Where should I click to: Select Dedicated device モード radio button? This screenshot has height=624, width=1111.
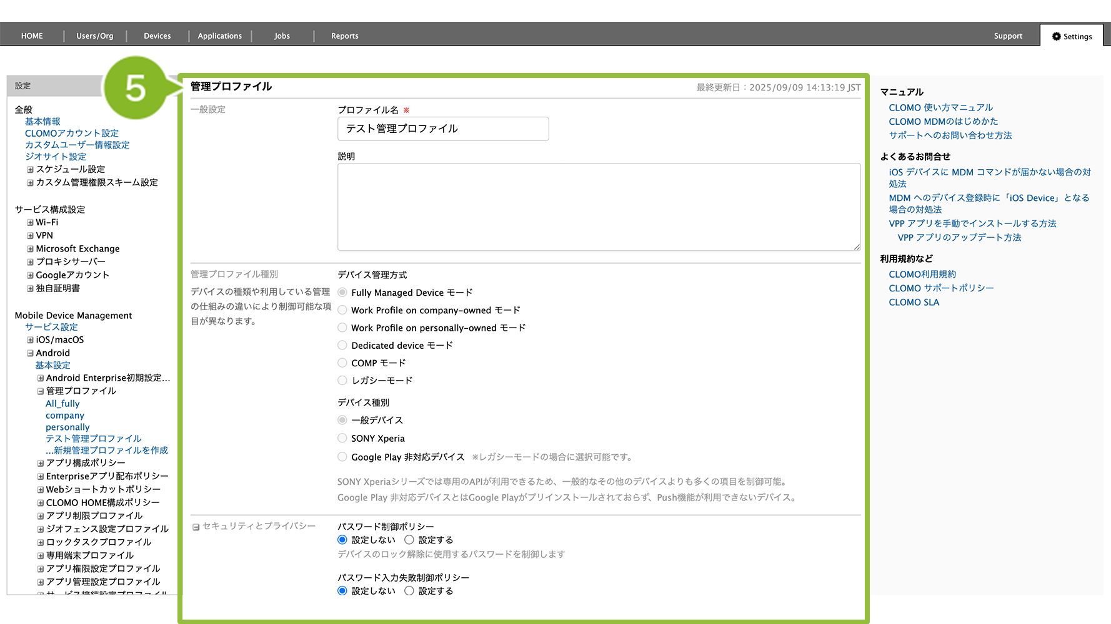(342, 345)
